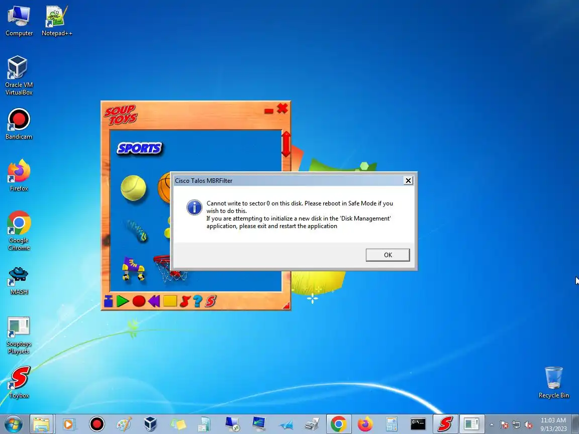The height and width of the screenshot is (434, 579).
Task: Open Sticky Notes from the taskbar
Action: pos(178,424)
